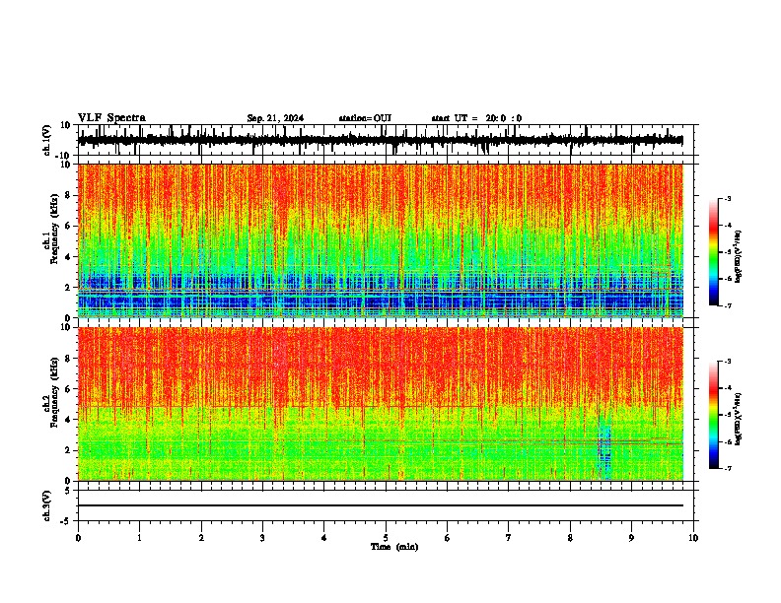Screen dimensions: 781x603
Task: Click the time axis tick label "7"
Action: [509, 538]
